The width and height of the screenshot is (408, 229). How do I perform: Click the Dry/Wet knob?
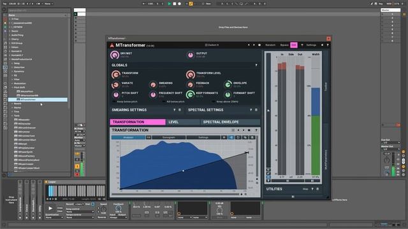[x=115, y=55]
